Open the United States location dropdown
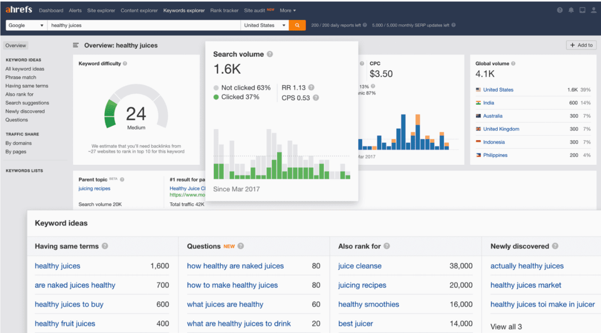Viewport: 601px width, 333px height. pyautogui.click(x=264, y=25)
